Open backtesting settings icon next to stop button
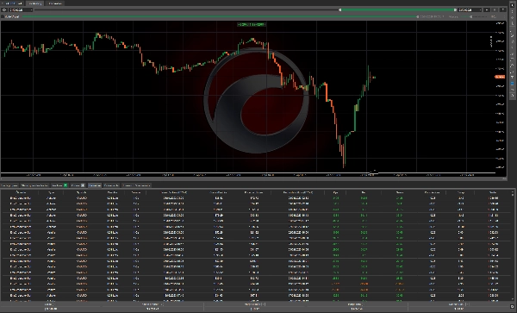The width and height of the screenshot is (517, 313). (502, 9)
